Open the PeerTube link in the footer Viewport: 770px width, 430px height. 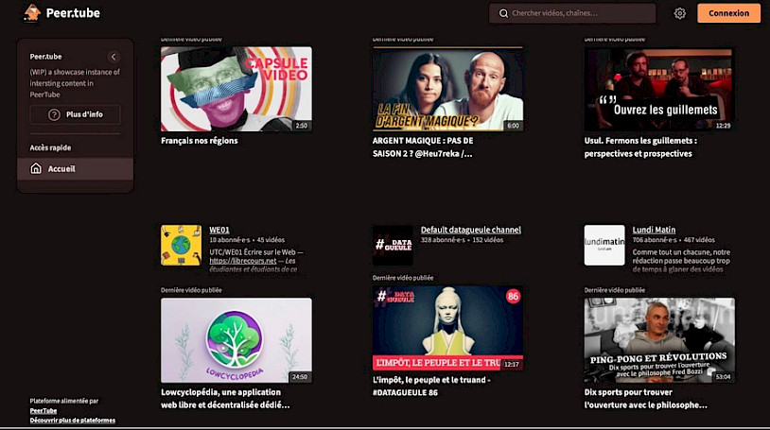[43, 410]
